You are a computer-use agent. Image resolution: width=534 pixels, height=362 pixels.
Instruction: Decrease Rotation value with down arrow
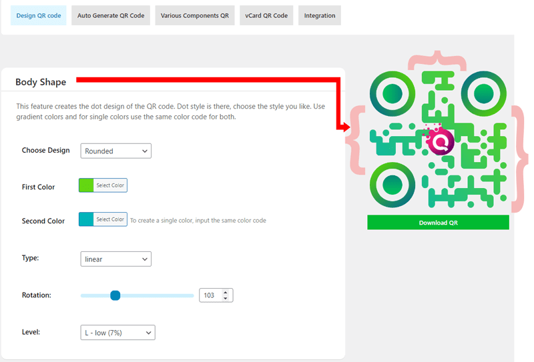[226, 299]
